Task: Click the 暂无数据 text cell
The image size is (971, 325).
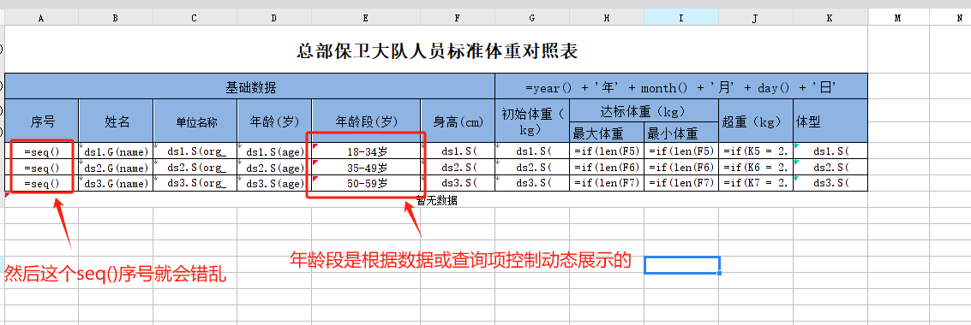Action: coord(436,200)
